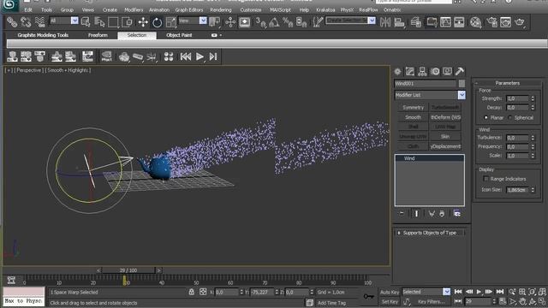The height and width of the screenshot is (308, 548).
Task: Select the Select and Link tool
Action: pos(11,22)
